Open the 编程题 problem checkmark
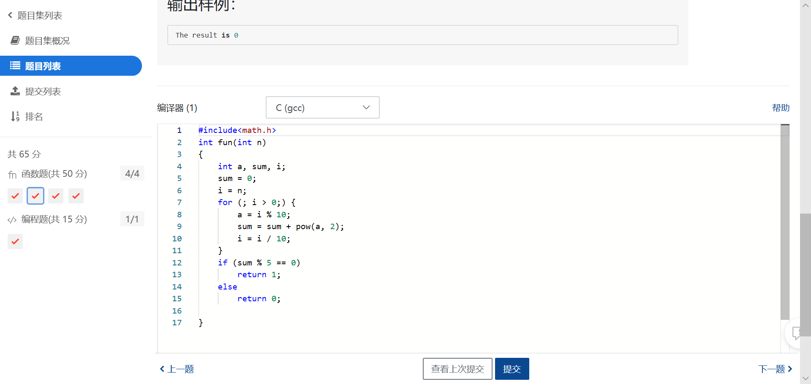This screenshot has width=811, height=384. tap(15, 241)
